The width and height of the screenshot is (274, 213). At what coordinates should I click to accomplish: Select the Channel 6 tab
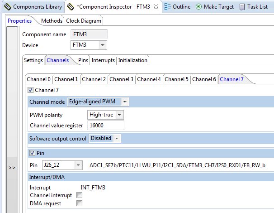click(204, 79)
